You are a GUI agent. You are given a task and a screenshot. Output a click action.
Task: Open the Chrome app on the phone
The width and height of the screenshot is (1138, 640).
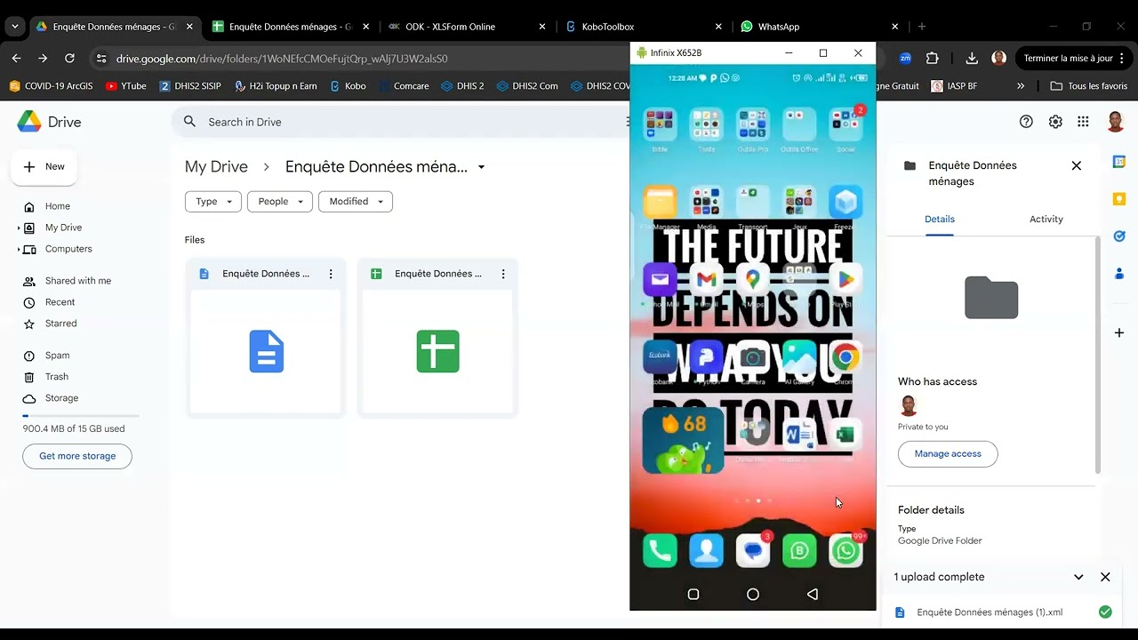click(x=845, y=357)
